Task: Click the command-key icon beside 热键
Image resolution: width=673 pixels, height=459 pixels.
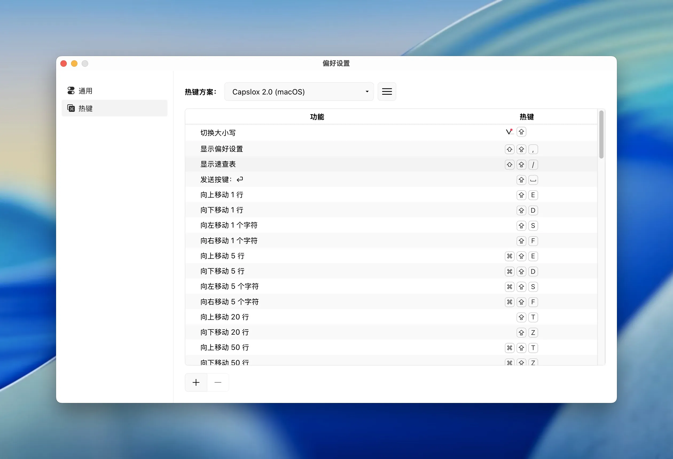Action: click(71, 108)
